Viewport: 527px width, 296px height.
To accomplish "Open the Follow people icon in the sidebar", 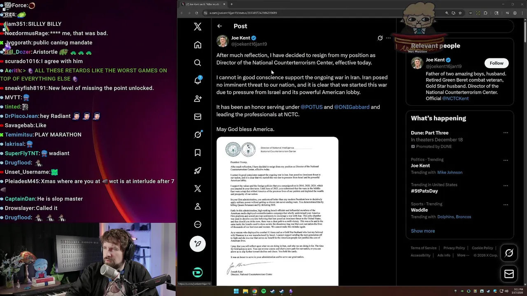I will click(x=198, y=99).
